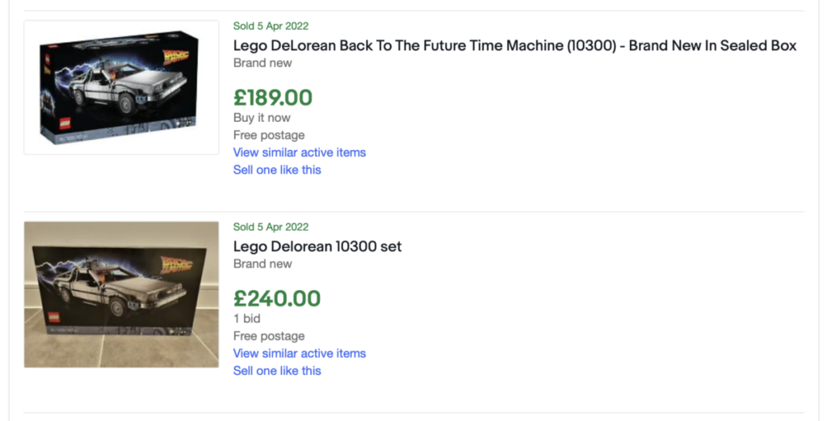Click 'Free postage' on the £240.00 listing
The image size is (827, 421).
tap(269, 336)
